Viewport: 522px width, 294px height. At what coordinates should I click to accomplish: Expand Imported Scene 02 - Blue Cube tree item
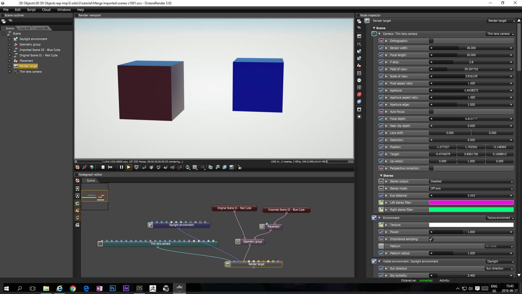click(x=10, y=50)
